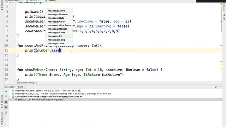Click the inspection status indicator above the scrollbar
Screen dimensions: 226x127
221,4
